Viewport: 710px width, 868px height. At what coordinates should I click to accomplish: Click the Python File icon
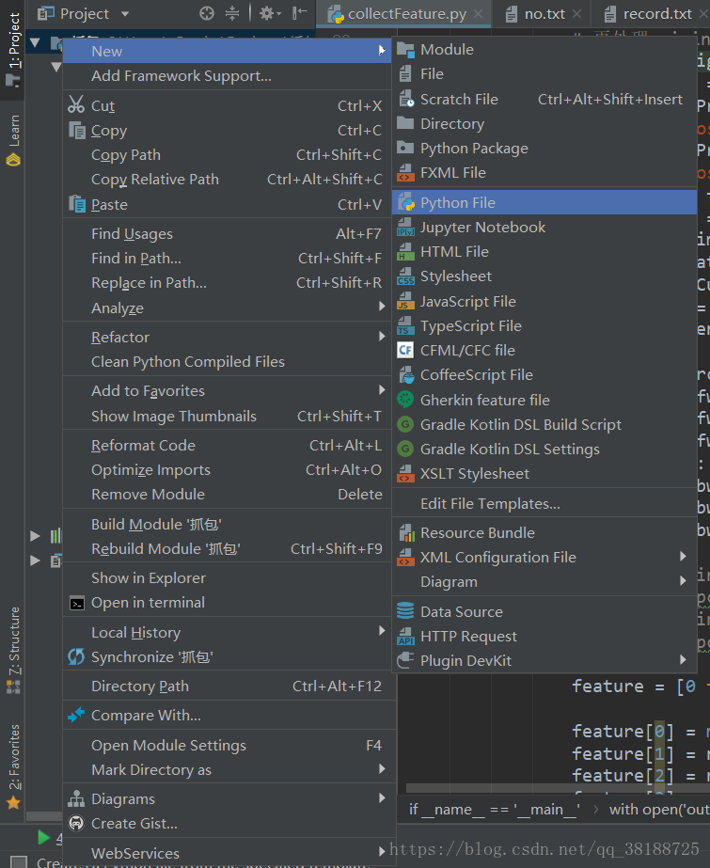click(405, 202)
